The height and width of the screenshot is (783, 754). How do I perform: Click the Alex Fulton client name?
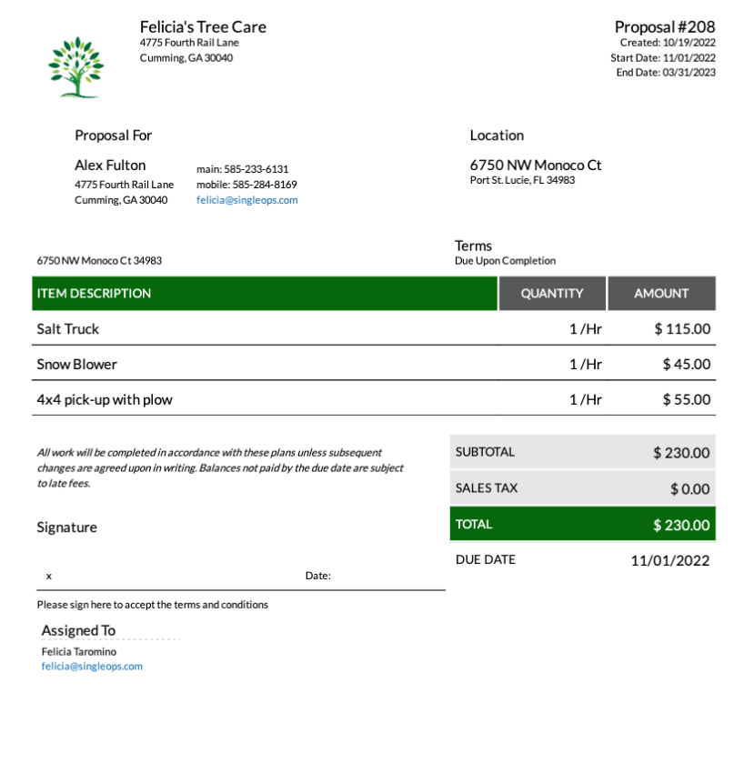click(x=110, y=166)
